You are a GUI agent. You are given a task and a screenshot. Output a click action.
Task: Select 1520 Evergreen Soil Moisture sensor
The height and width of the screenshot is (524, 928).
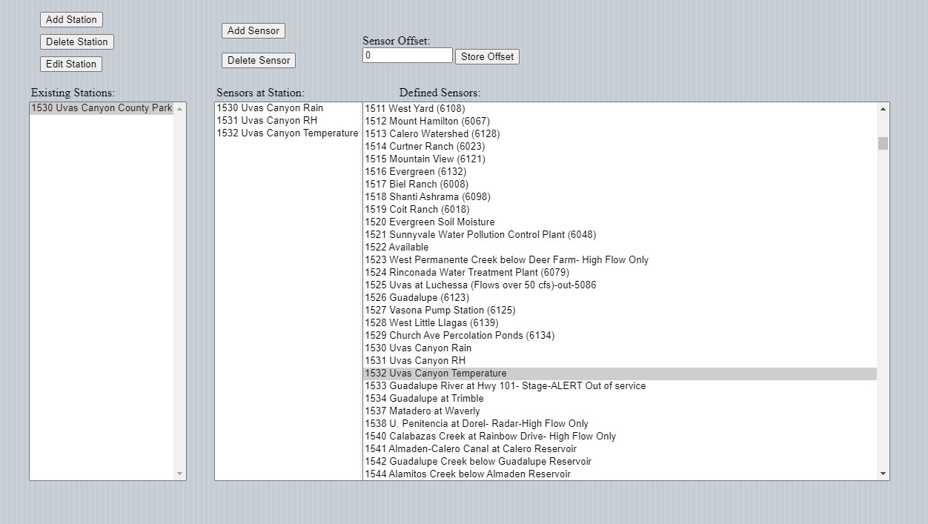(x=429, y=222)
